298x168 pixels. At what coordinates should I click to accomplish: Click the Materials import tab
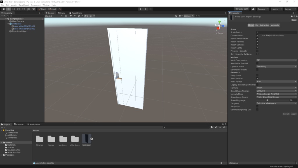(x=275, y=25)
